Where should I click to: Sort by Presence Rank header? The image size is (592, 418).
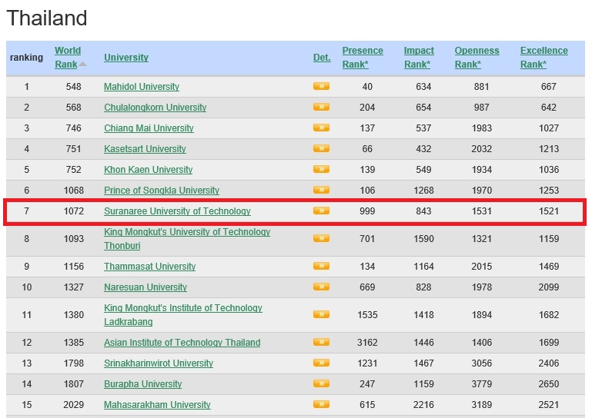(363, 58)
